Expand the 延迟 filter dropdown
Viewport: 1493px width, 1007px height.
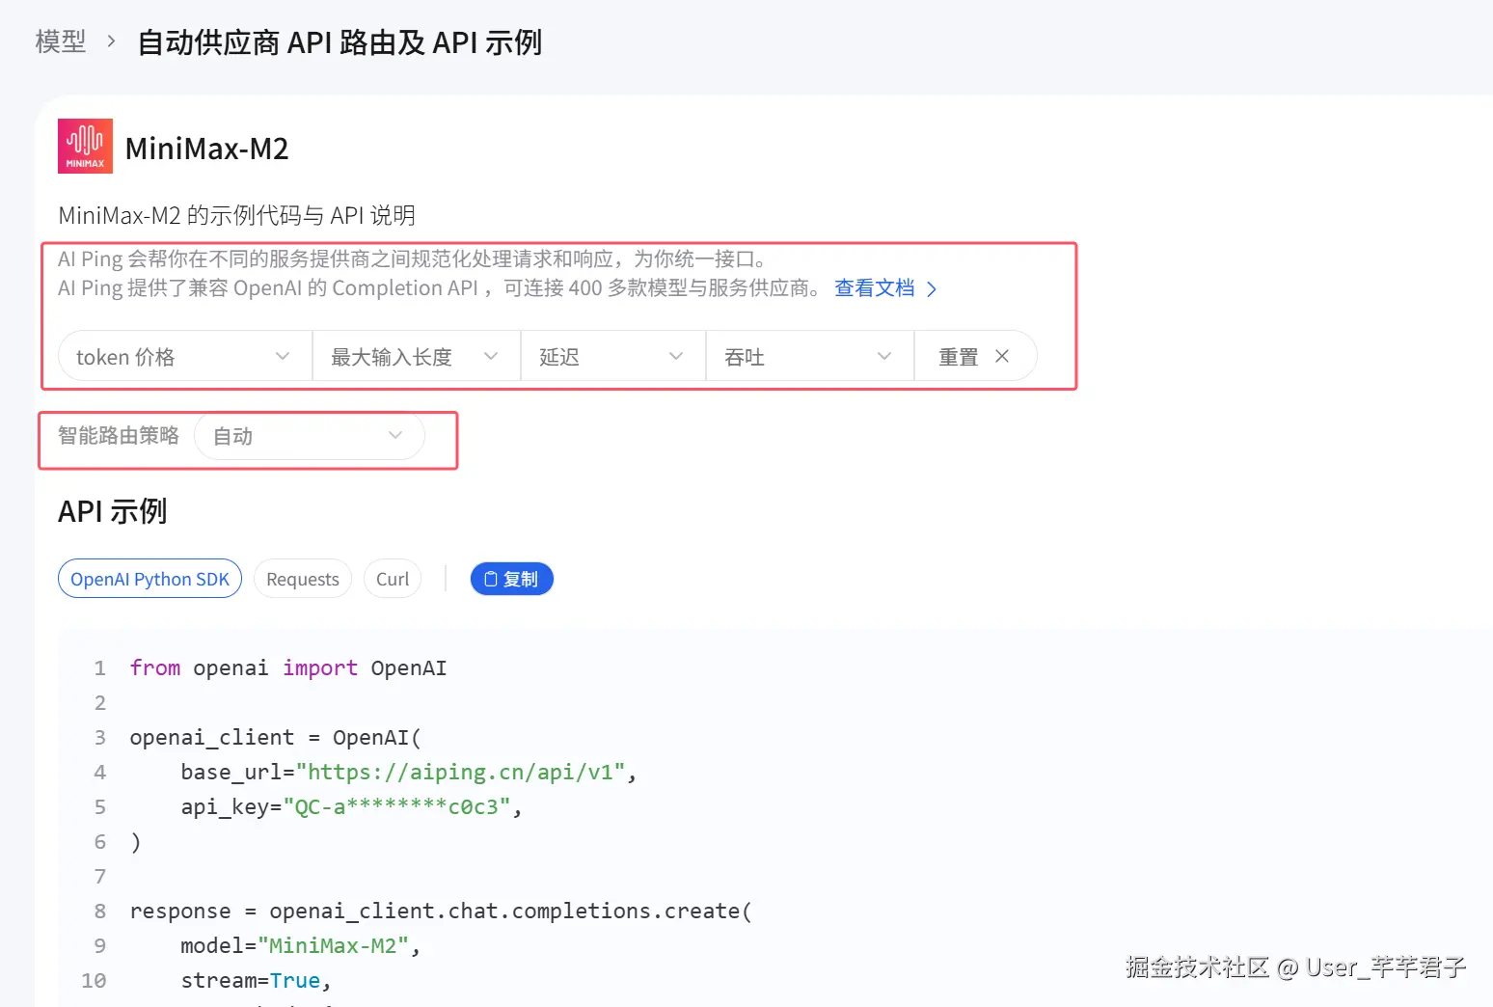tap(613, 356)
